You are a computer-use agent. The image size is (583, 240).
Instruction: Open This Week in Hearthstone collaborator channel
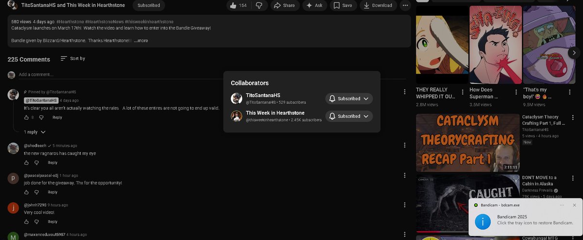[275, 113]
